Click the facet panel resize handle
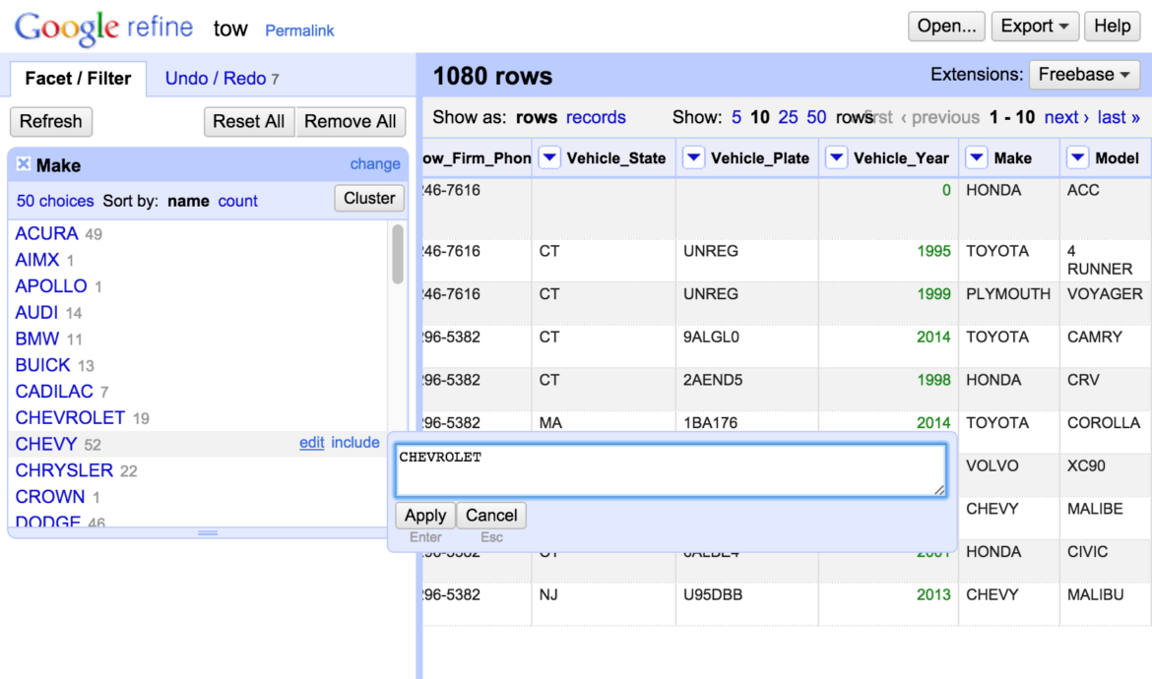 coord(208,533)
